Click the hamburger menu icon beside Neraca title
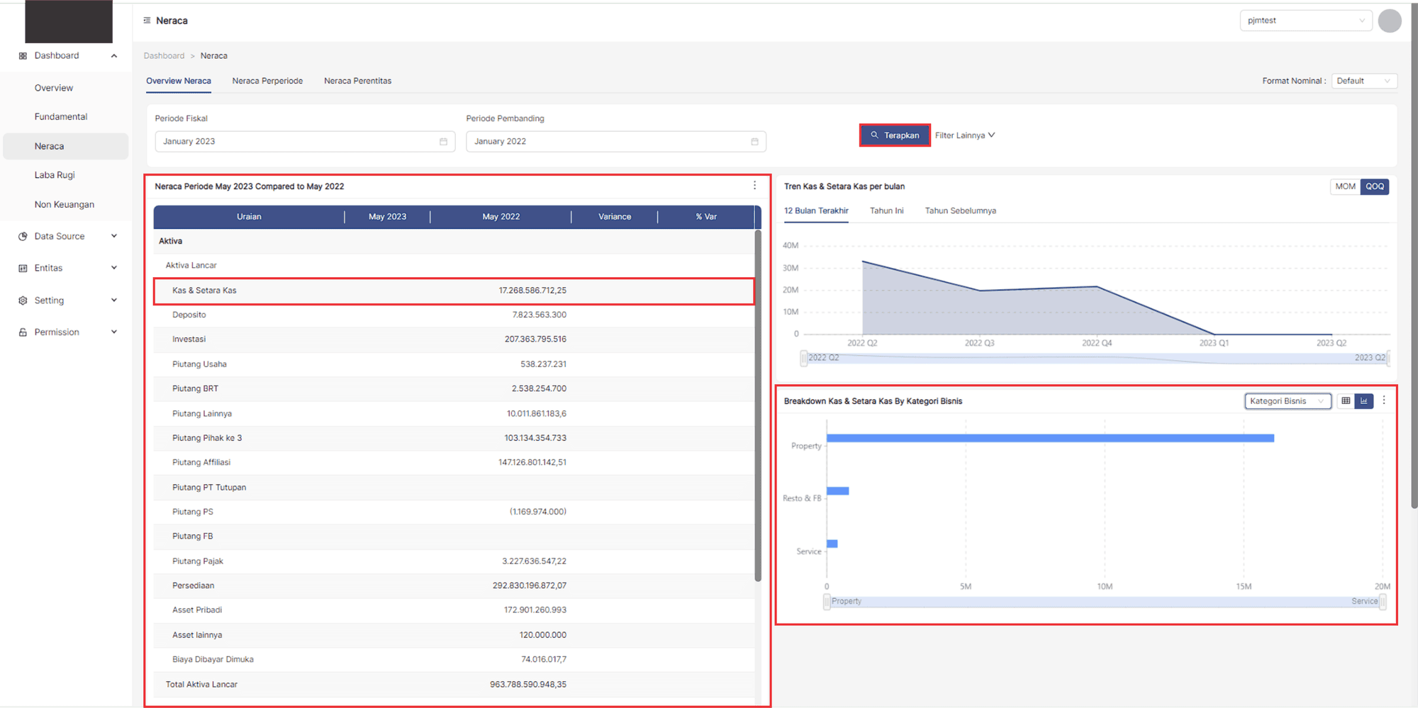 pos(147,21)
